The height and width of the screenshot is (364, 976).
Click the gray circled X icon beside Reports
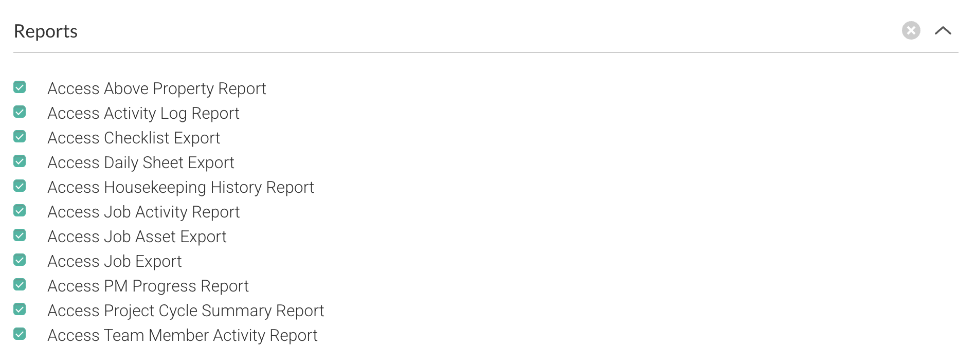(911, 30)
